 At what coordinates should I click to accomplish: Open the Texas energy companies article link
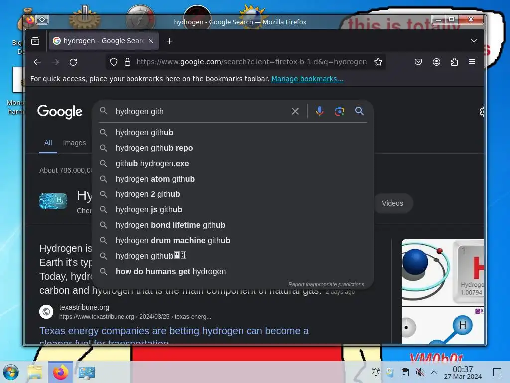(174, 336)
